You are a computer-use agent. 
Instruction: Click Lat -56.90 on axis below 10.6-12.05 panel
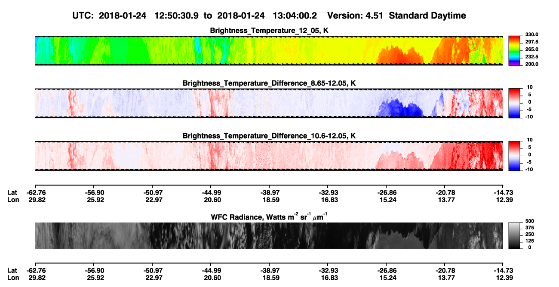[94, 193]
